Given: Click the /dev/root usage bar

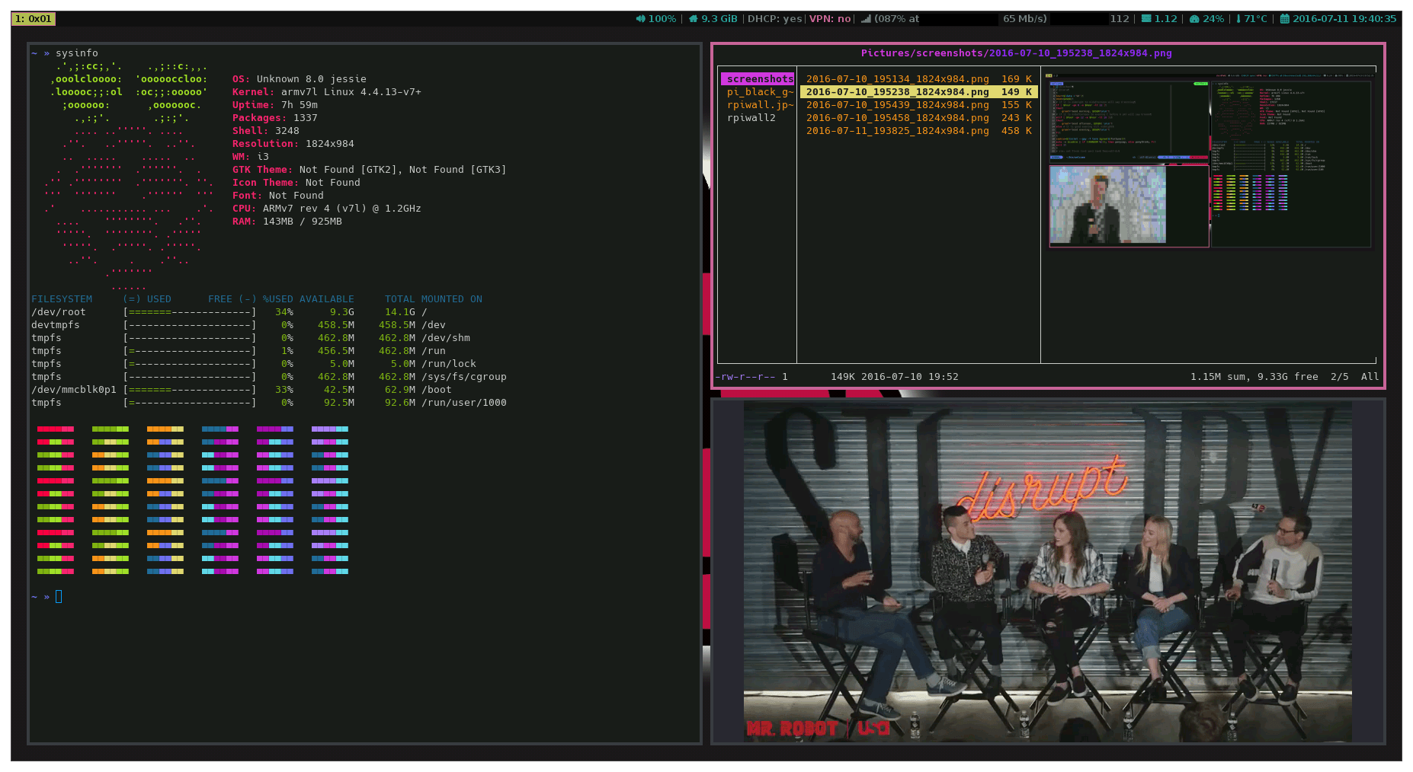Looking at the screenshot, I should click(190, 312).
